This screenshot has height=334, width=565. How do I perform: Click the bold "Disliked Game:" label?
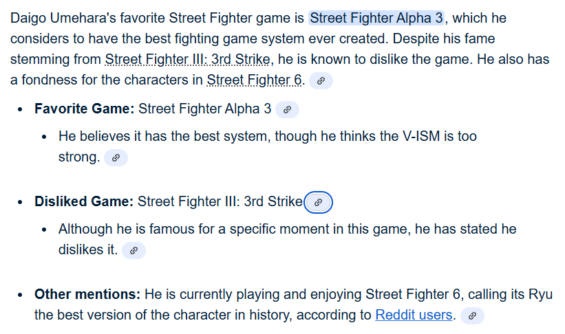point(84,201)
